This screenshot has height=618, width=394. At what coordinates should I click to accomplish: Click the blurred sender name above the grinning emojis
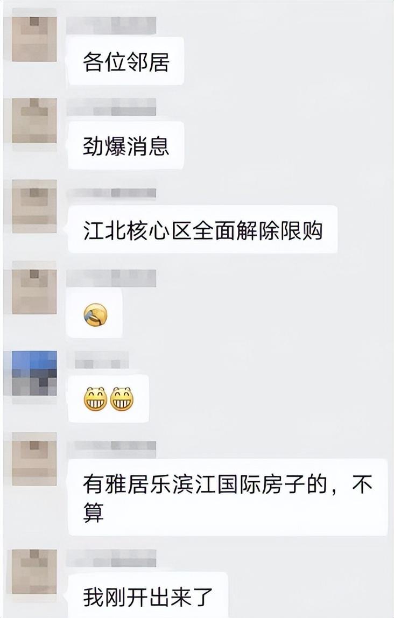(x=102, y=360)
